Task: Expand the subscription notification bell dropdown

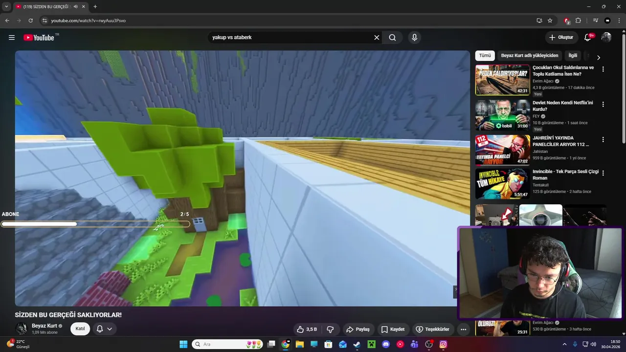Action: tap(105, 329)
